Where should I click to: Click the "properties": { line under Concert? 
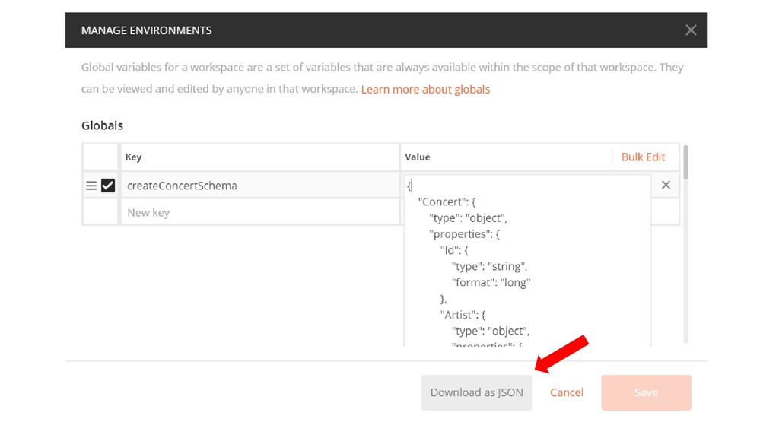[465, 234]
